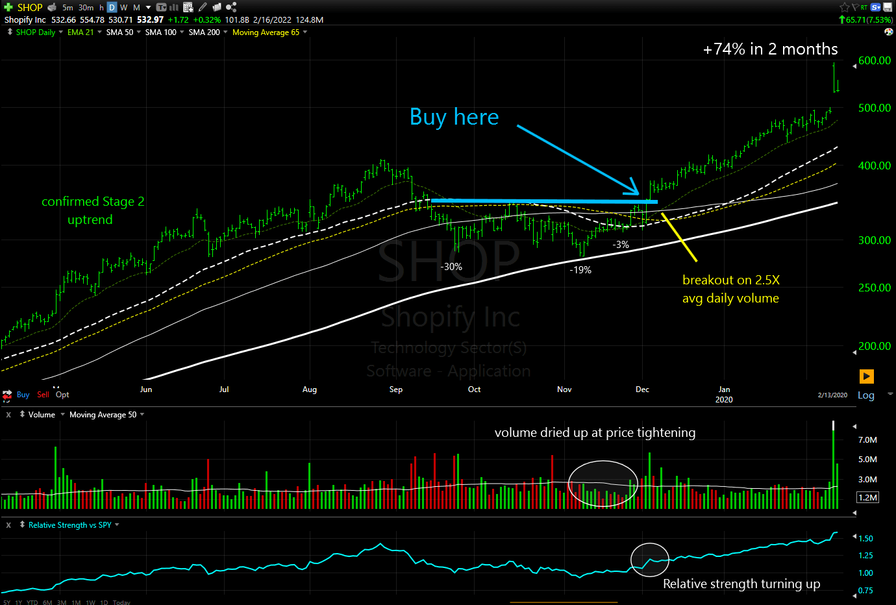Select the 1Y range preset
Image resolution: width=896 pixels, height=605 pixels.
point(20,602)
